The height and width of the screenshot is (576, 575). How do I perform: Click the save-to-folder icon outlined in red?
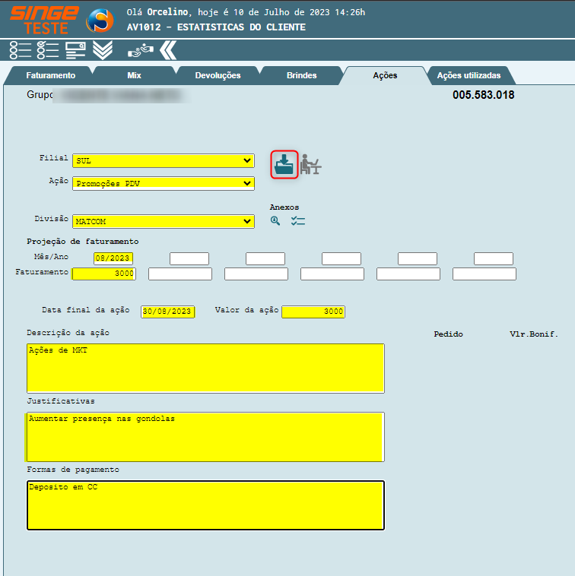(284, 164)
